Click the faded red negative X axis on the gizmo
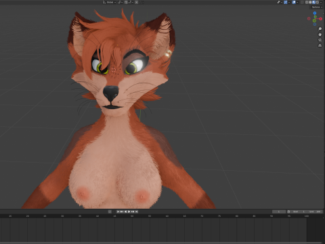Screen dimensions: 325x244 309,18
